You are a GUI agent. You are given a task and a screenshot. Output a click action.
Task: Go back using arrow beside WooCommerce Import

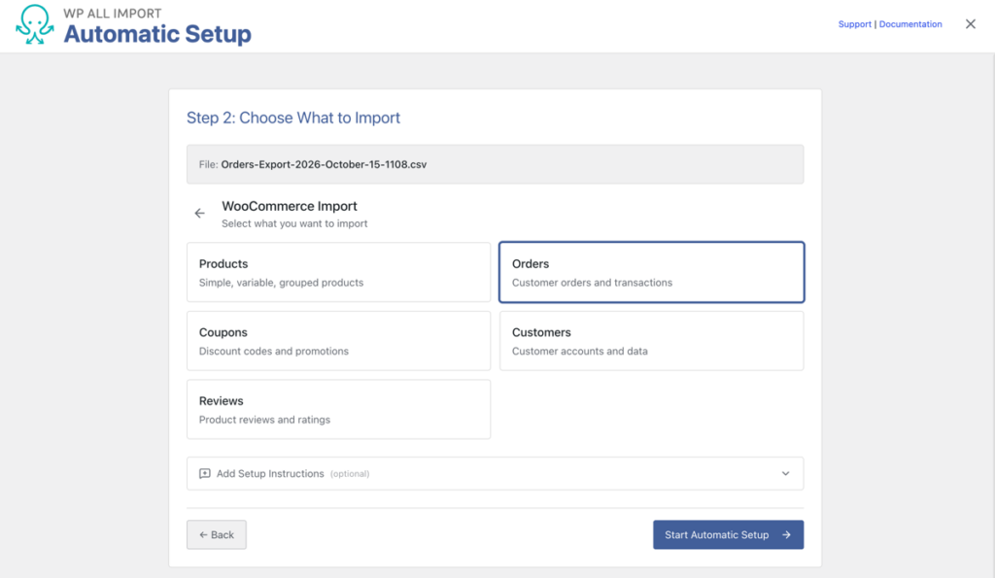[x=200, y=213]
